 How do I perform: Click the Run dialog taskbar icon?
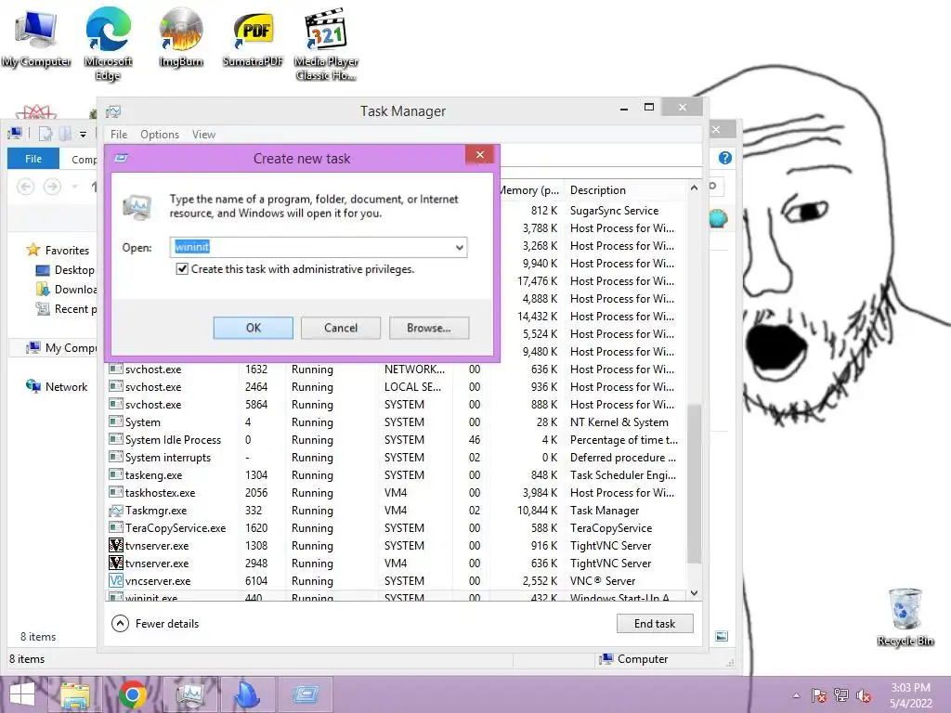(x=305, y=694)
